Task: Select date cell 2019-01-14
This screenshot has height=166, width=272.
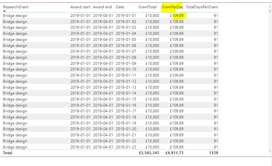Action: [x=126, y=93]
